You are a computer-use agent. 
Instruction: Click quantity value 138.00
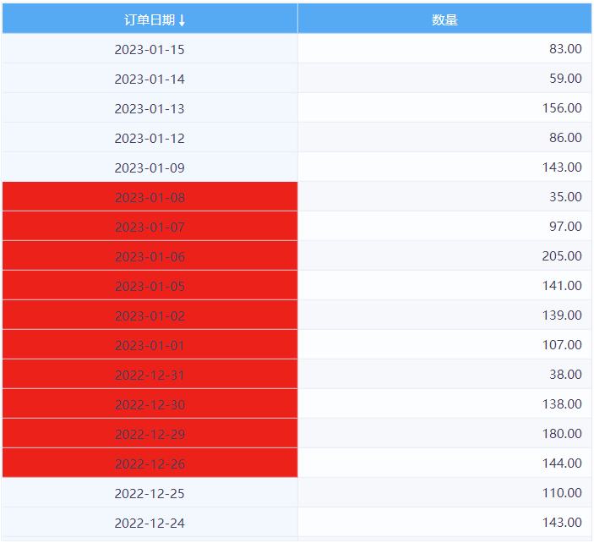pos(562,403)
